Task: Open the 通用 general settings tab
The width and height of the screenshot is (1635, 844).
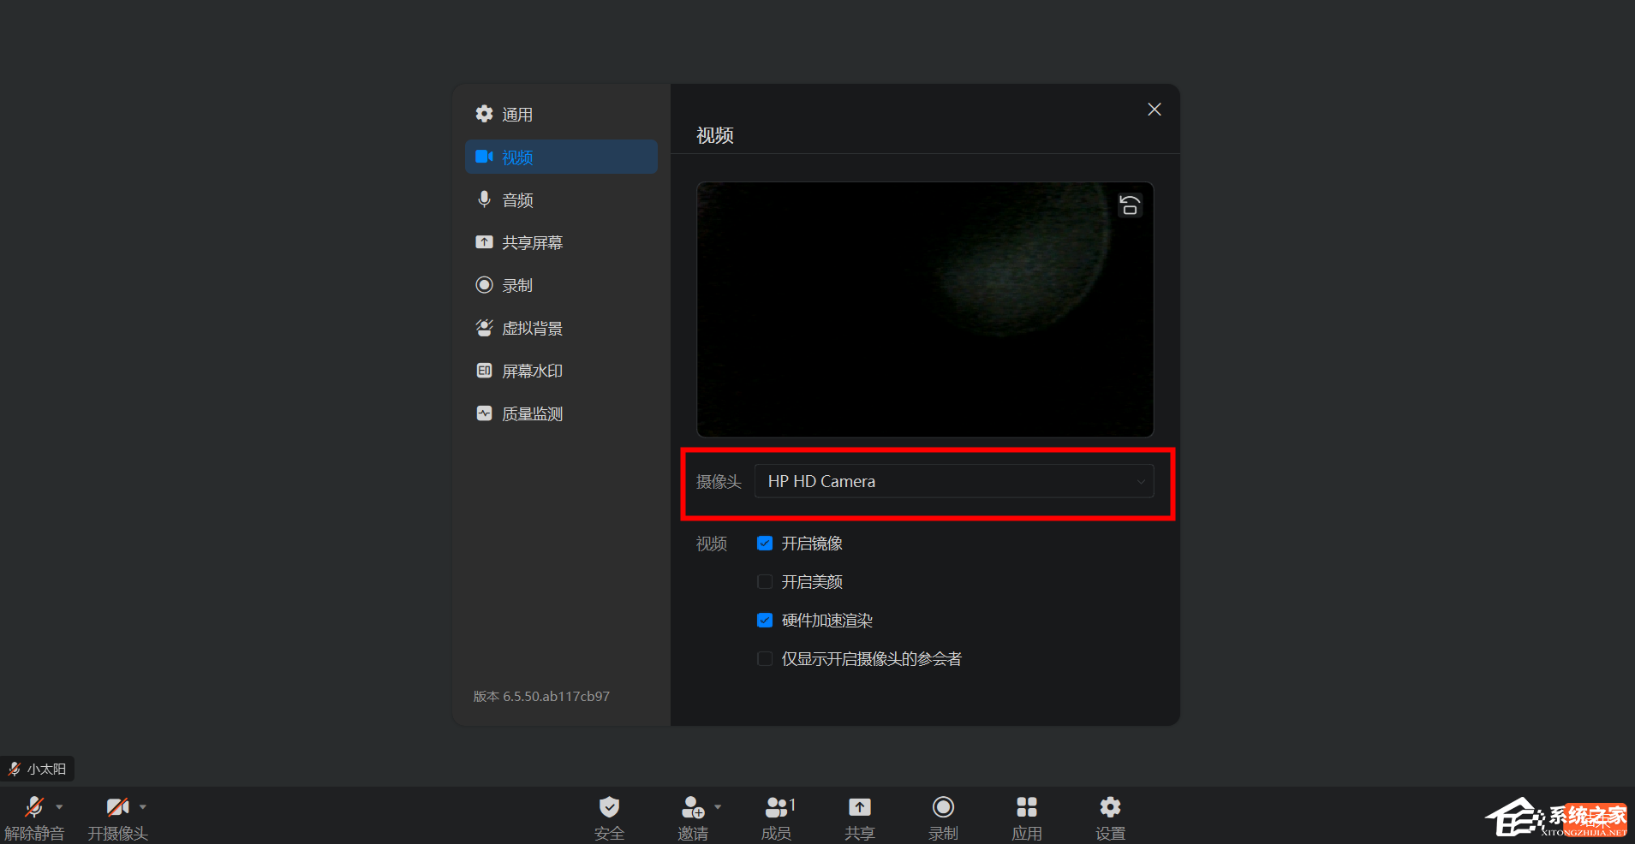Action: click(x=517, y=114)
